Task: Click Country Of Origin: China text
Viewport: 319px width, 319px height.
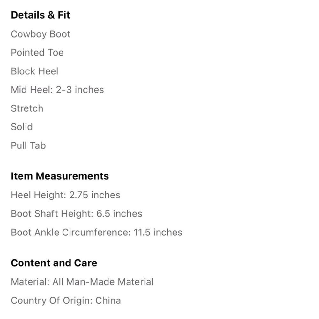Action: (x=66, y=300)
